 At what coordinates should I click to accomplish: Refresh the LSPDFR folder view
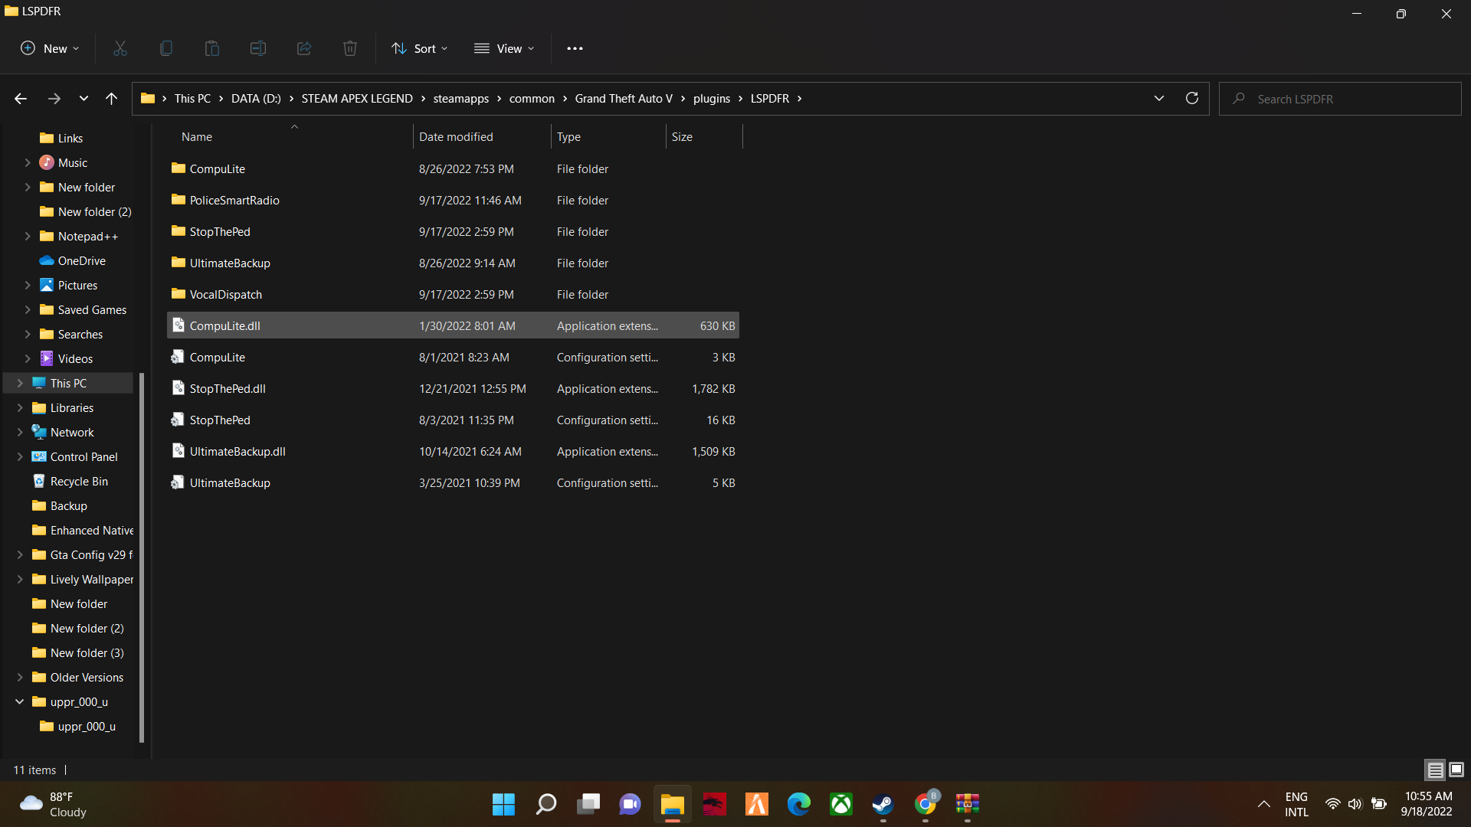pyautogui.click(x=1191, y=98)
